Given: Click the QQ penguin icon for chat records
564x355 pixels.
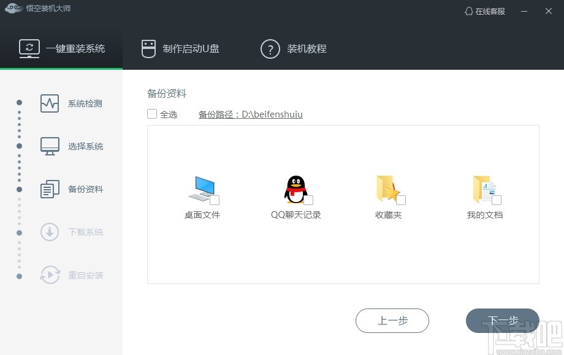Looking at the screenshot, I should [295, 189].
